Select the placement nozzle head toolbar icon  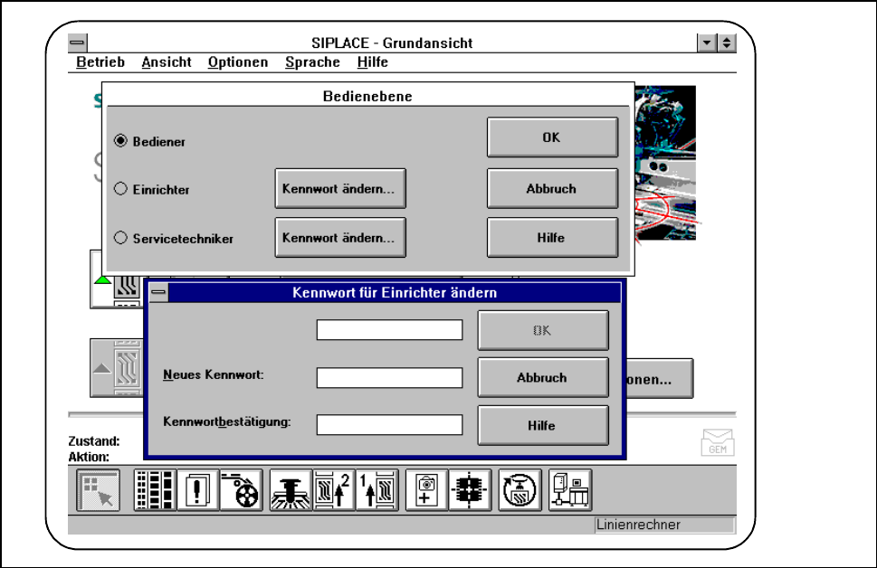291,490
